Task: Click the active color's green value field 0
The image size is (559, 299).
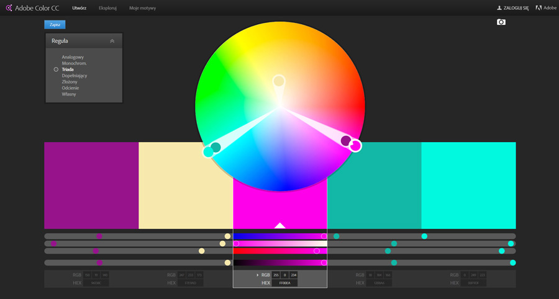Action: point(284,275)
